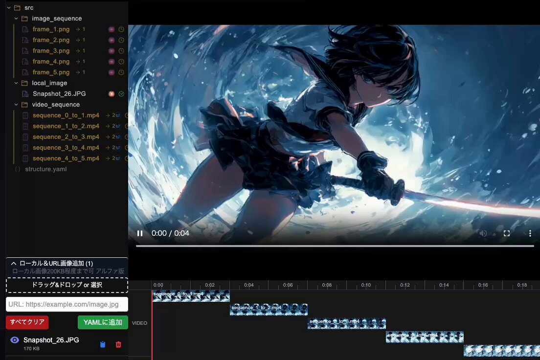Seek along the video progress bar
The image size is (540, 360).
[335, 246]
